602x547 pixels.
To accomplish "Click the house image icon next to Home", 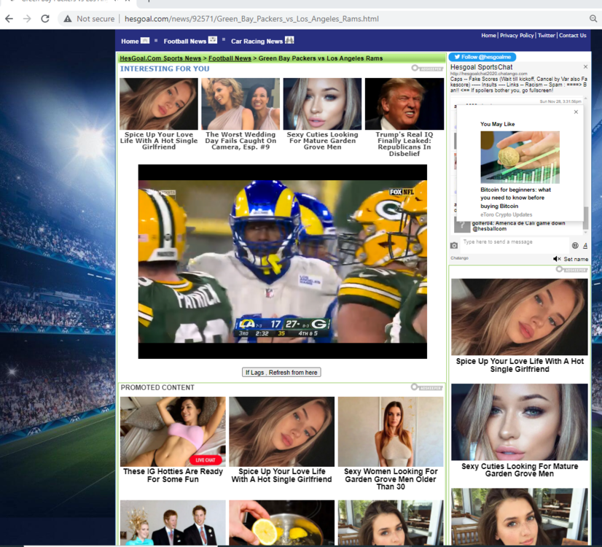I will pyautogui.click(x=144, y=40).
